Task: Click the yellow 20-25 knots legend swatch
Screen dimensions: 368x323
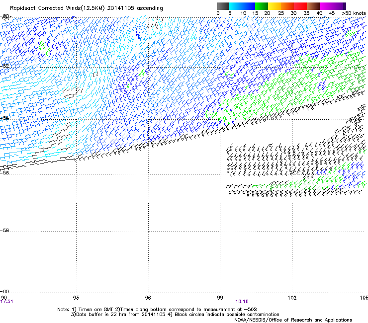Action: tap(275, 6)
